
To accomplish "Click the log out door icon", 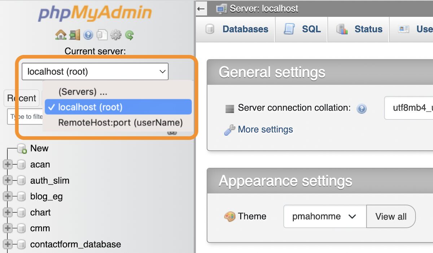I will pos(74,35).
